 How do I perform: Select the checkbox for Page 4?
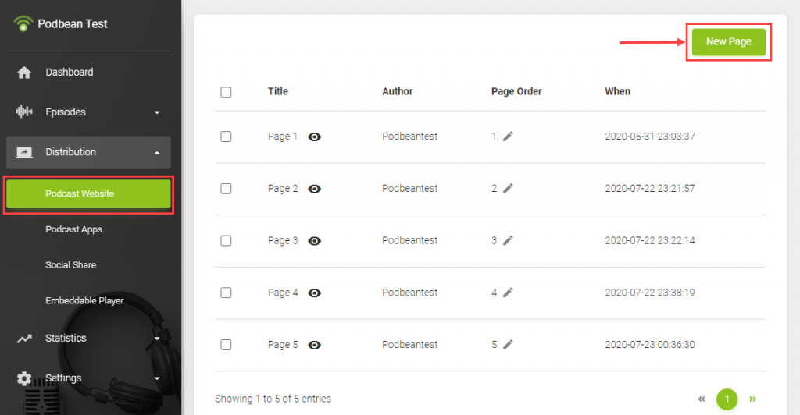coord(226,293)
